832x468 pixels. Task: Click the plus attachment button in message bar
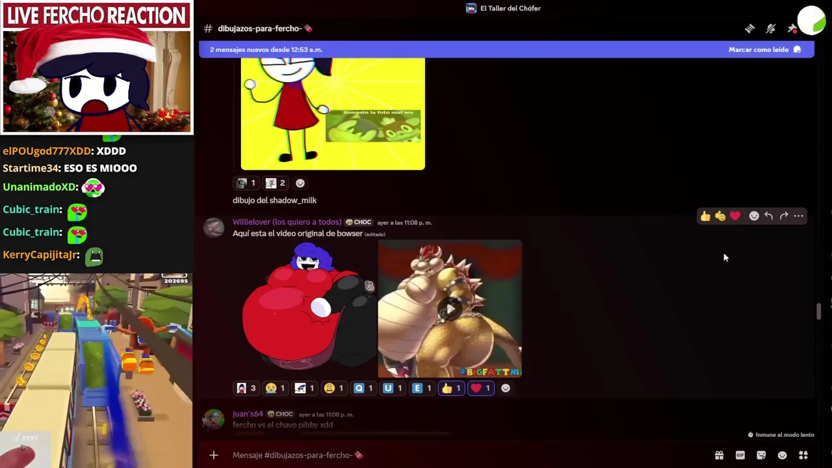pos(214,455)
